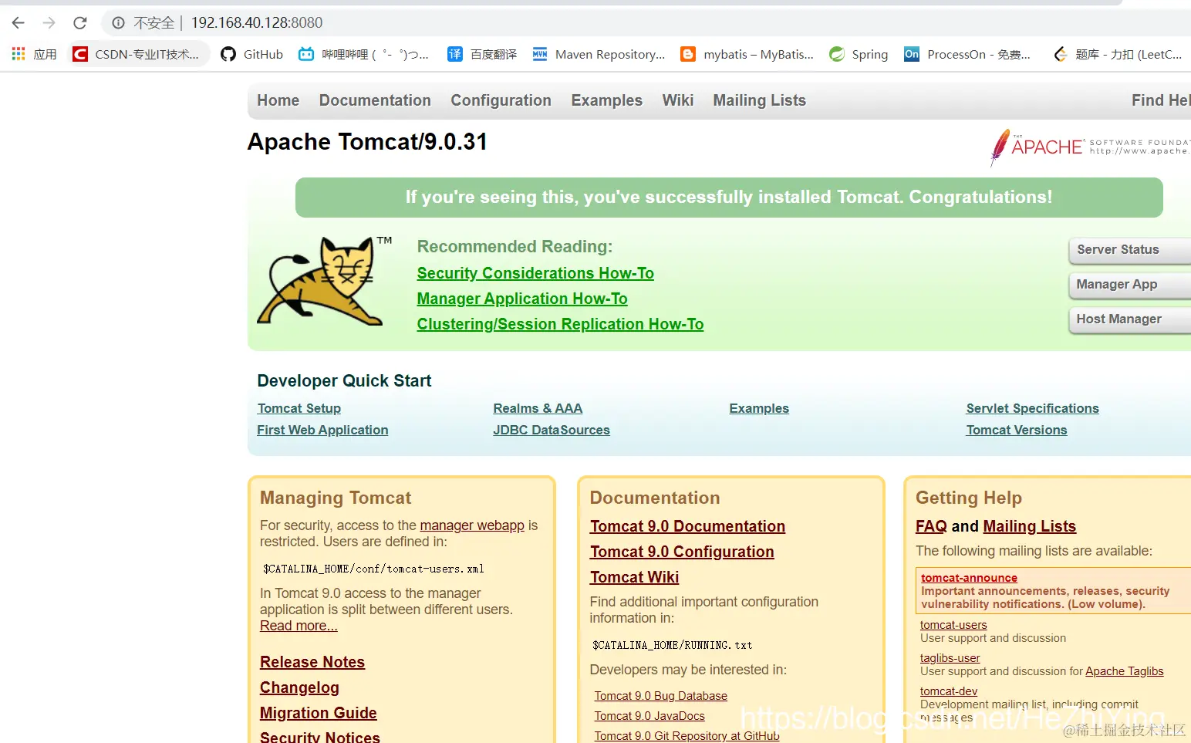The height and width of the screenshot is (743, 1191).
Task: Open Tomcat 9.0 Configuration link
Action: [x=682, y=552]
